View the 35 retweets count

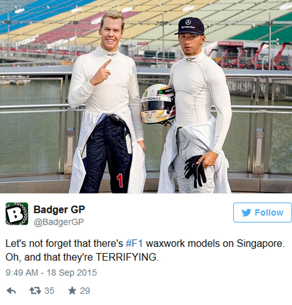tap(49, 291)
